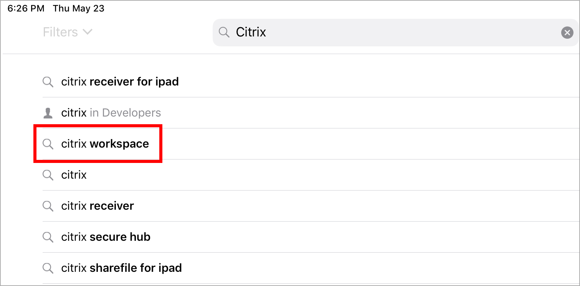Open "citrix in Developers" result

111,113
